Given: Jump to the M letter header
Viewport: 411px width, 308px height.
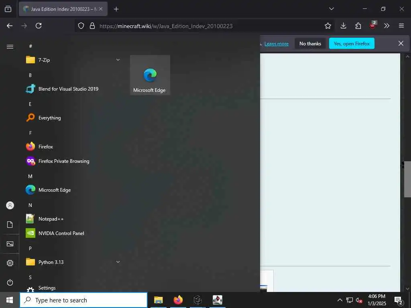Looking at the screenshot, I should point(30,176).
